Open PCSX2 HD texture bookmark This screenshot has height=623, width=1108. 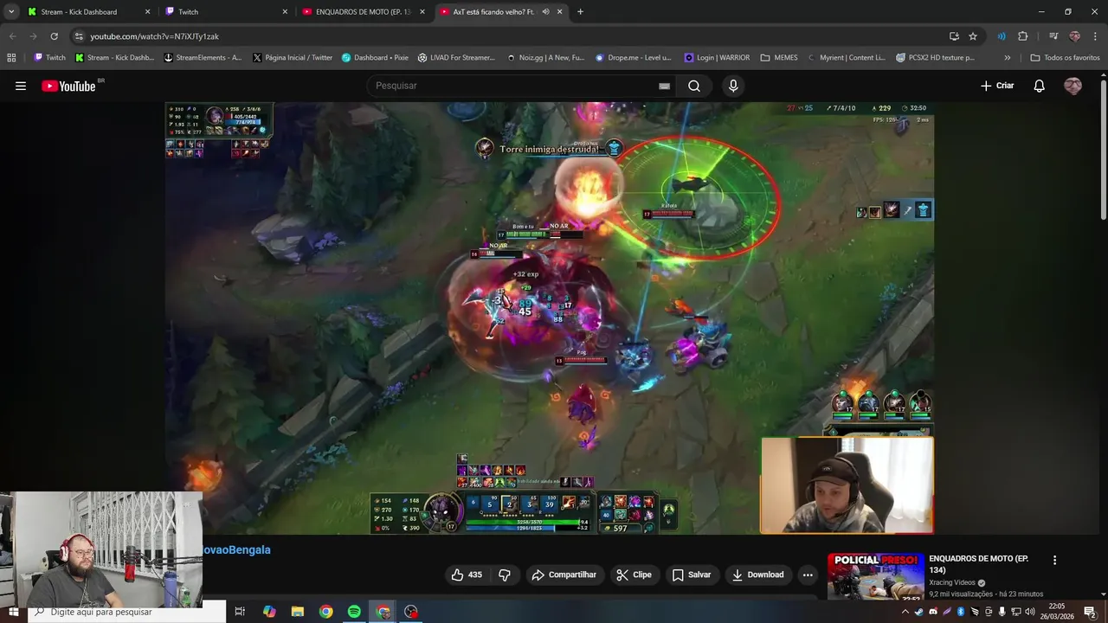pos(936,58)
